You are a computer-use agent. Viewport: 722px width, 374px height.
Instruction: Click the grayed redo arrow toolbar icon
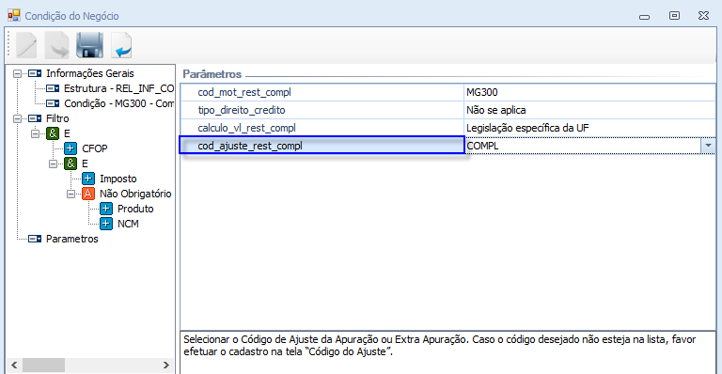pyautogui.click(x=57, y=45)
